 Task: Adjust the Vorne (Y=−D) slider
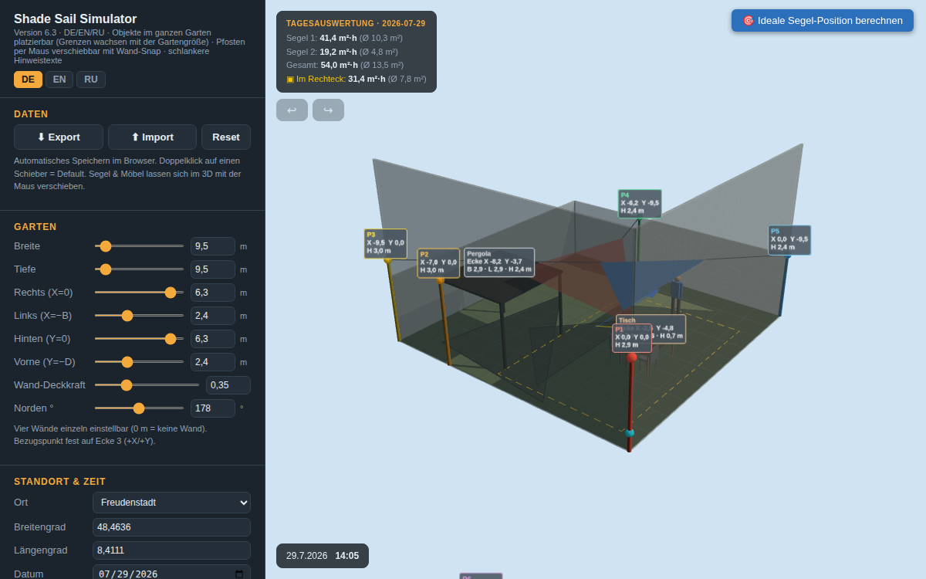pos(139,362)
